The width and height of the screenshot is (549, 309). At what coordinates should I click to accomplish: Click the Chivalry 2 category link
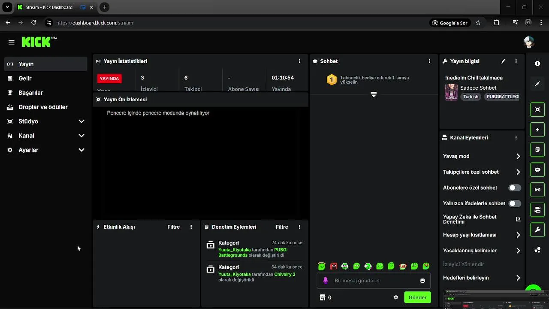coord(285,274)
